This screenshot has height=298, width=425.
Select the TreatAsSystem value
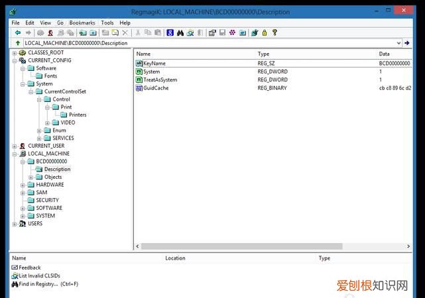click(x=160, y=80)
